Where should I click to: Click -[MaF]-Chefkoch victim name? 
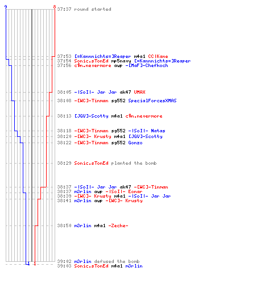[147, 65]
